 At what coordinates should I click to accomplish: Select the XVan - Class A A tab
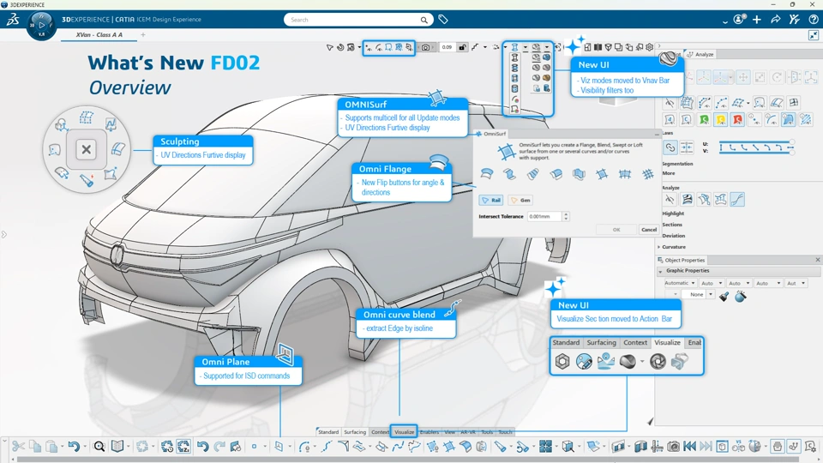[99, 34]
